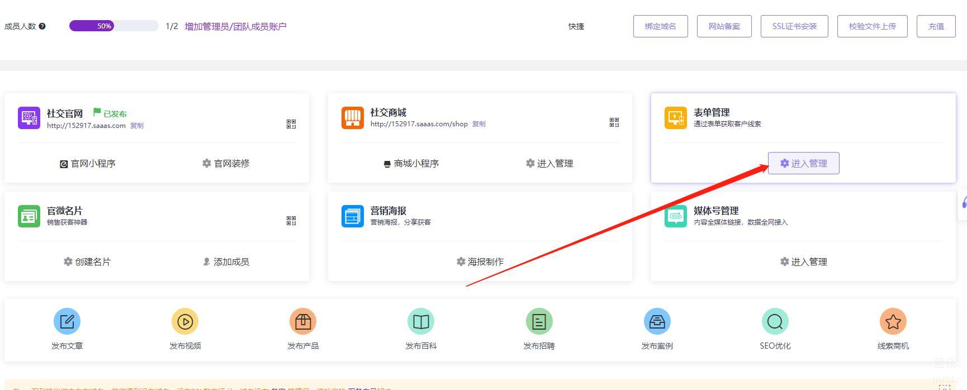The image size is (967, 390).
Task: Click the 发布案例 inbox icon
Action: point(657,322)
